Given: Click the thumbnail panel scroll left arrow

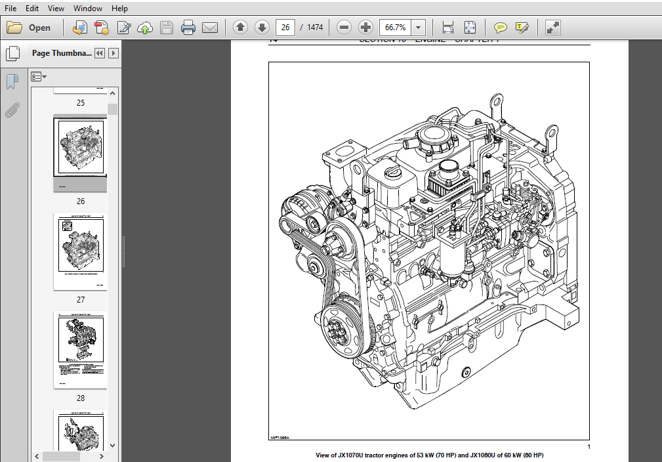Looking at the screenshot, I should click(37, 456).
